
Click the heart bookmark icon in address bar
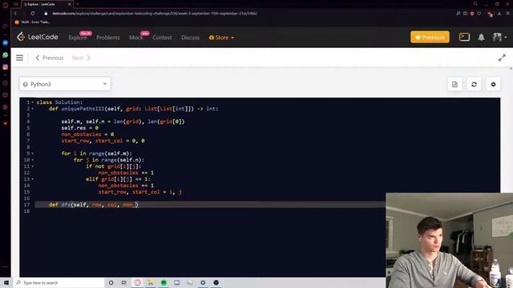click(x=479, y=14)
